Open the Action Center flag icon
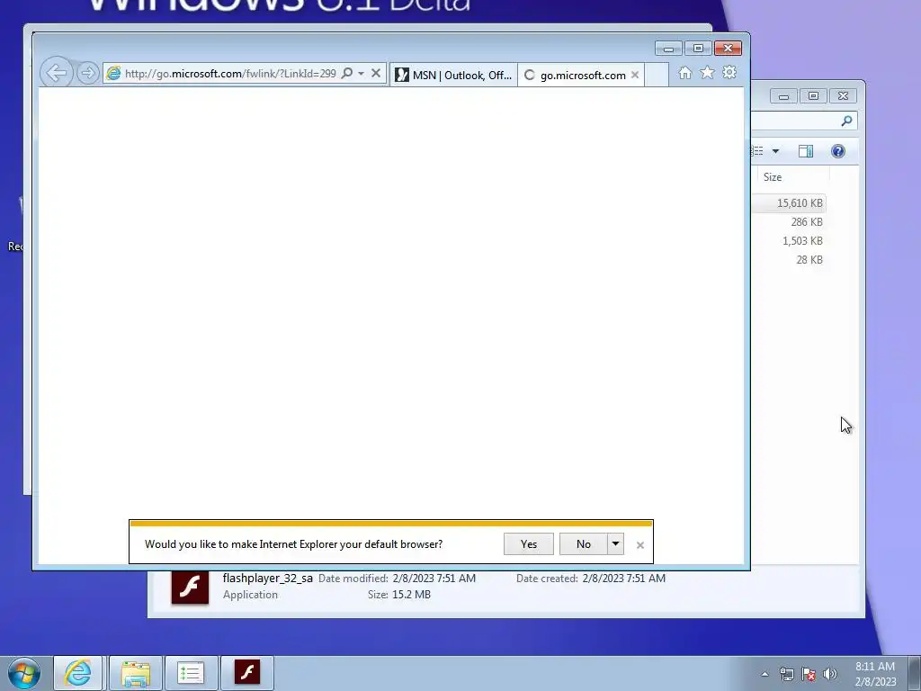 tap(809, 674)
